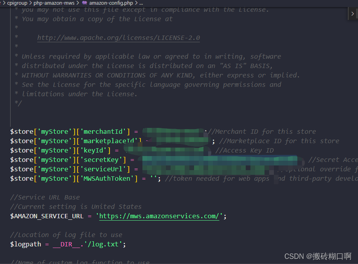Click the //Marketplace ID for this store comment
The image size is (358, 264).
(279, 141)
